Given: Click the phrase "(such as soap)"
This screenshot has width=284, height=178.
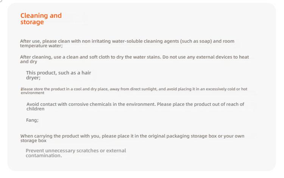Looking at the screenshot, I should pyautogui.click(x=196, y=41).
